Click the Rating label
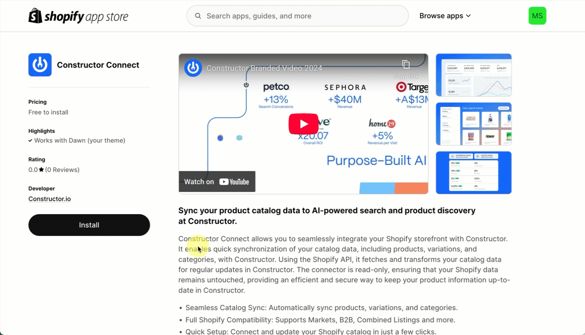 [x=37, y=160]
